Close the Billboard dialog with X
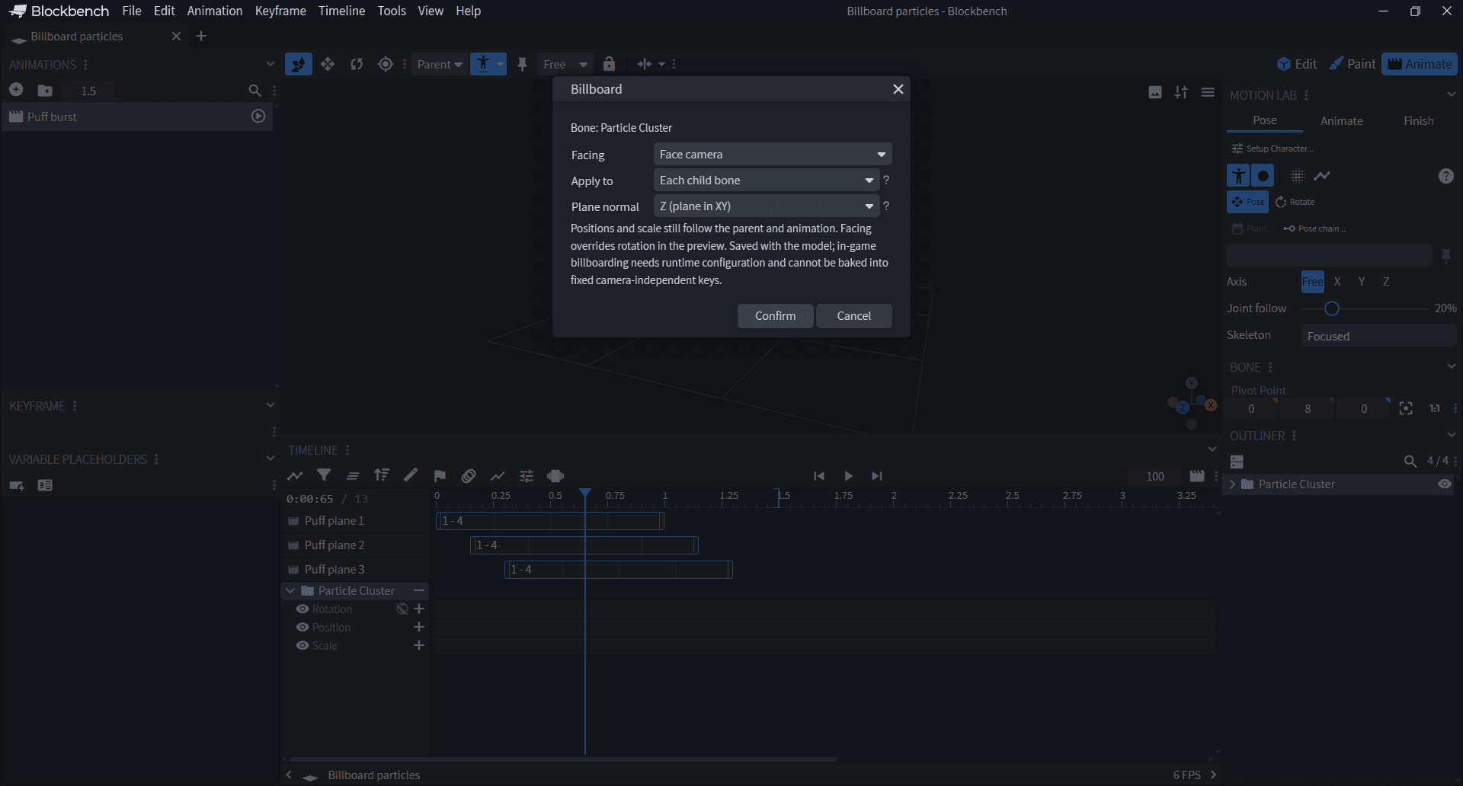 click(898, 89)
